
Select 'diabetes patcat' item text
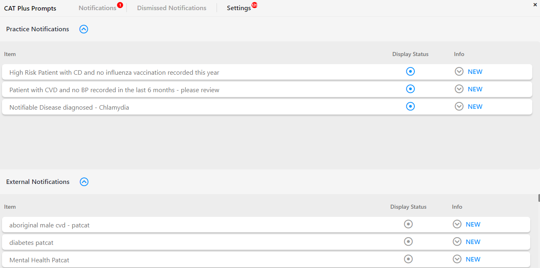(x=31, y=243)
